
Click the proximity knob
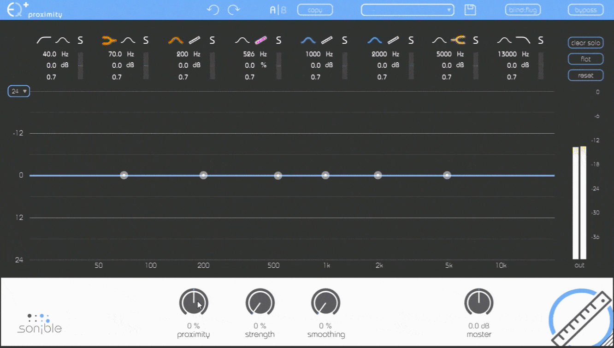(194, 303)
